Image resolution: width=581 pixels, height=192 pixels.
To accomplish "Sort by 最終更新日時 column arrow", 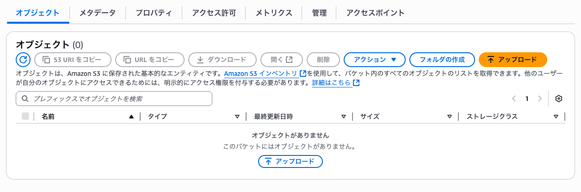I will pos(344,117).
